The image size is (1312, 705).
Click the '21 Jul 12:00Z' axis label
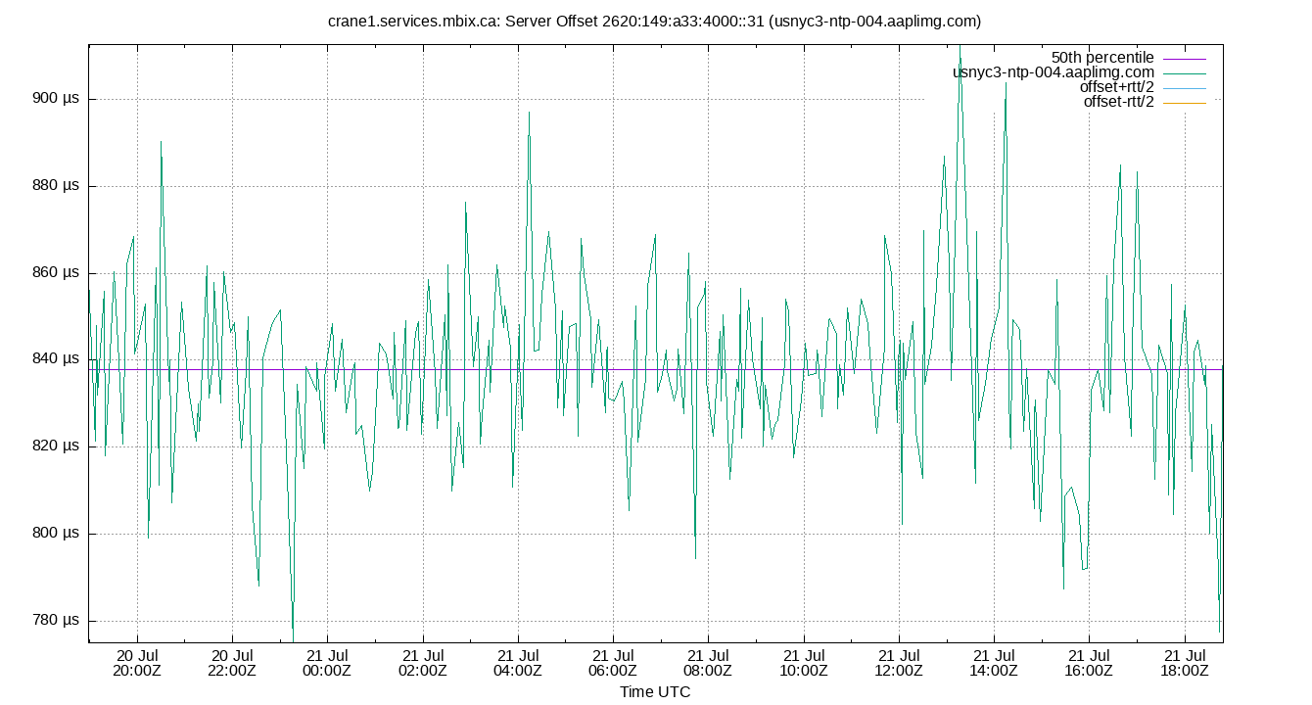click(899, 663)
